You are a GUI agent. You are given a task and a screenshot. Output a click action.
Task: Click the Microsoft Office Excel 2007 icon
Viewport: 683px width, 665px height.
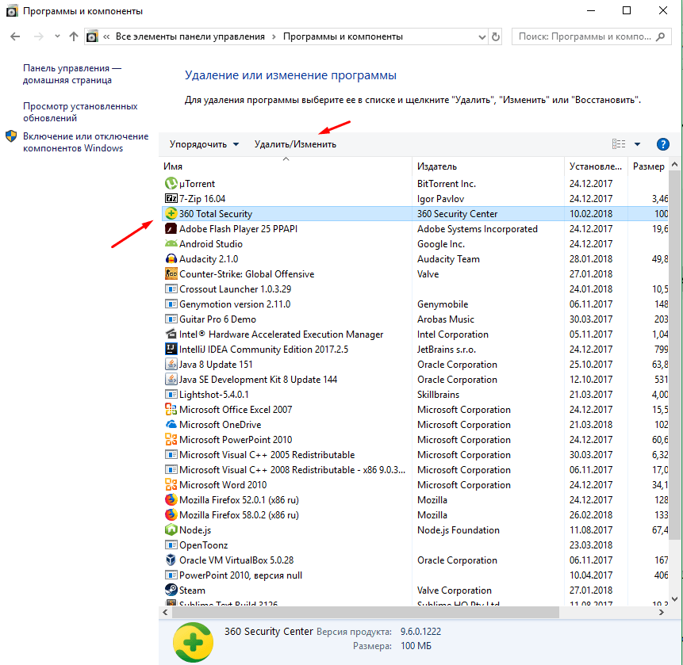[171, 410]
